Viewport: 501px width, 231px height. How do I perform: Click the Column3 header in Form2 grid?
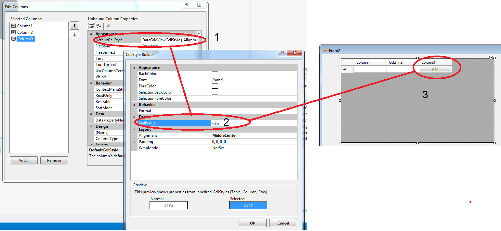(435, 62)
